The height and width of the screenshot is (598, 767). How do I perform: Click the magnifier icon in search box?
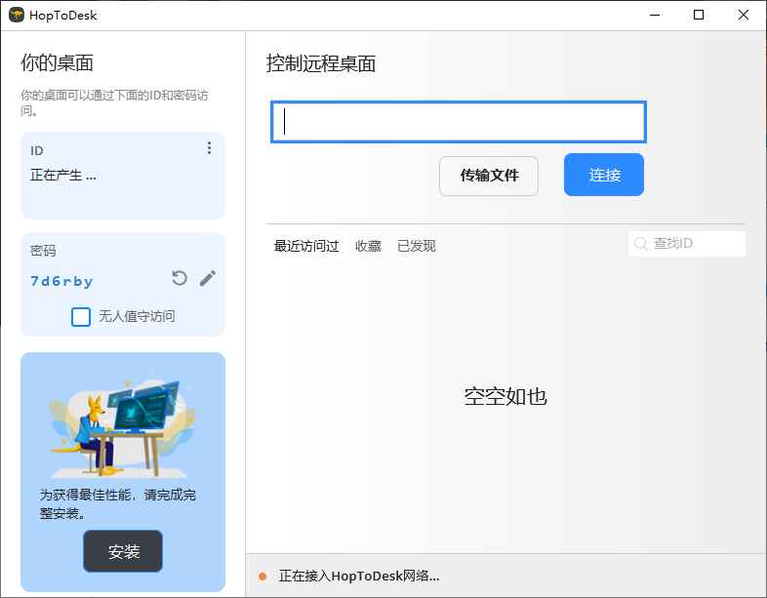pyautogui.click(x=641, y=244)
